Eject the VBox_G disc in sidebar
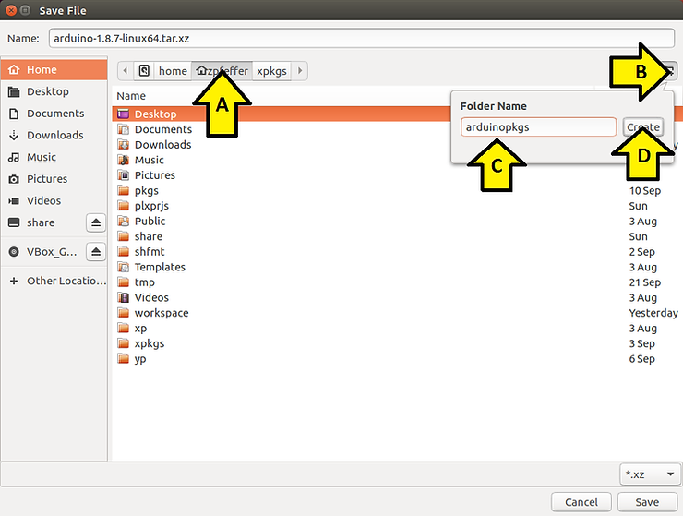This screenshot has height=516, width=683. [95, 252]
